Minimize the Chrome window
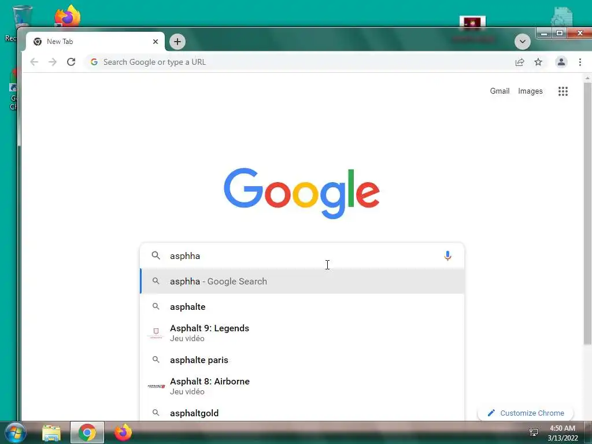This screenshot has height=444, width=592. click(544, 33)
